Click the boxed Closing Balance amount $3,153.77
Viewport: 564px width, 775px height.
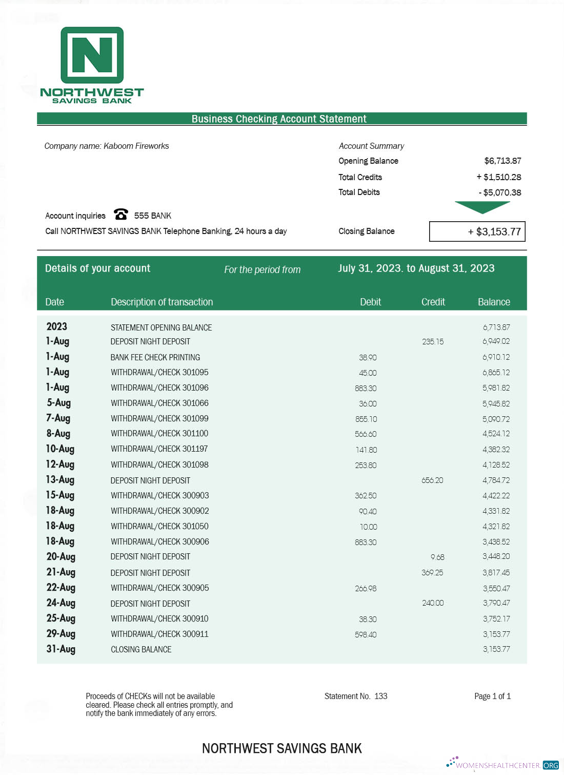(x=477, y=231)
